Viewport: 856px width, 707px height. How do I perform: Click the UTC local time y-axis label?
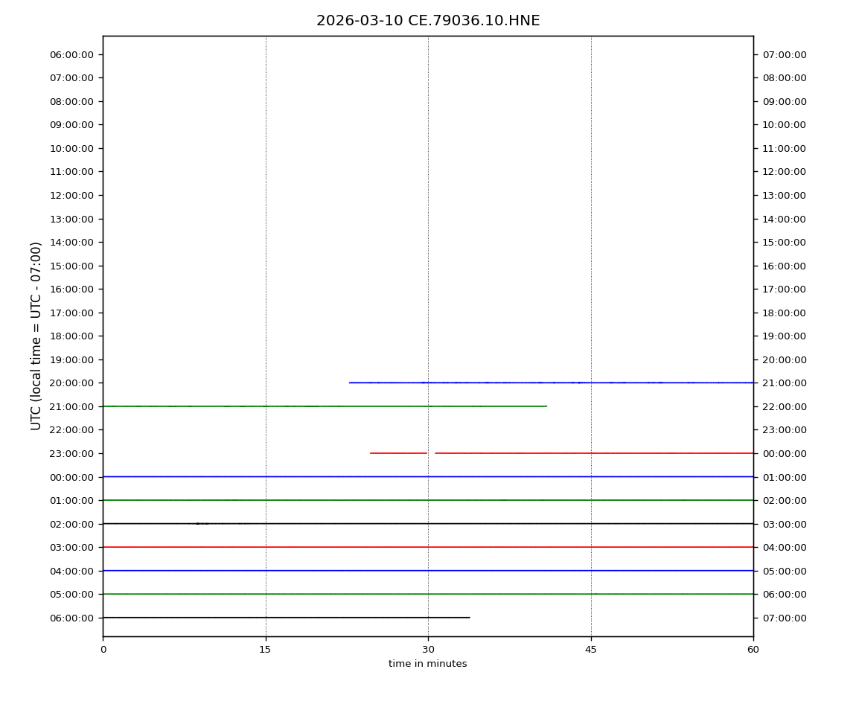tap(36, 336)
